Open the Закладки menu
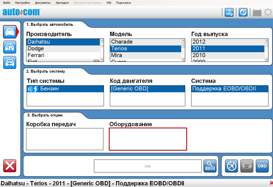Image resolution: width=273 pixels, height=187 pixels. point(62,3)
